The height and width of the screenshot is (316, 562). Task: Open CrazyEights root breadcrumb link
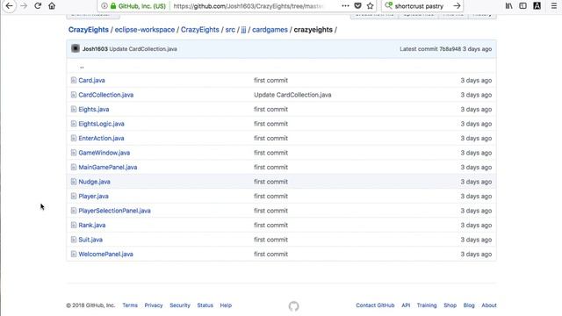click(89, 30)
